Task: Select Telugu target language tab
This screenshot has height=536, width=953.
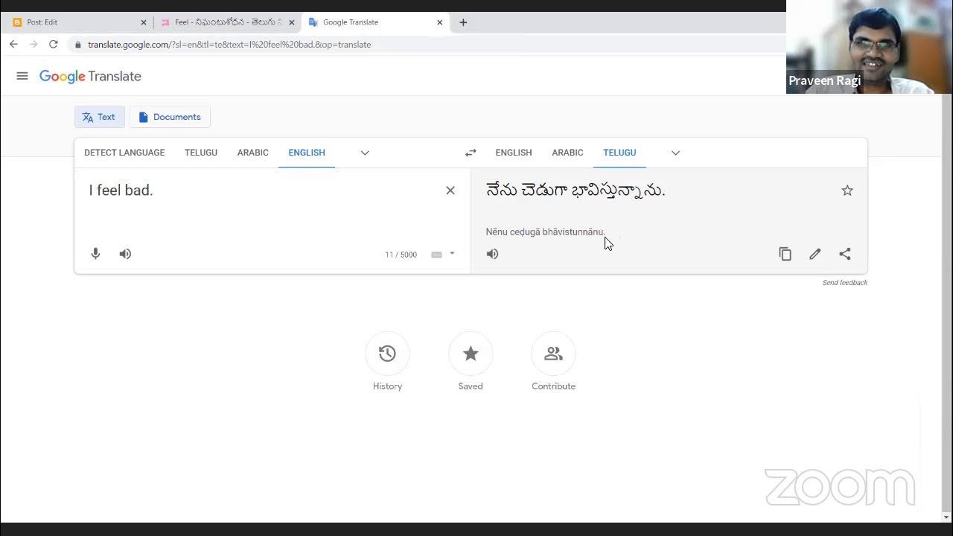Action: pyautogui.click(x=619, y=153)
